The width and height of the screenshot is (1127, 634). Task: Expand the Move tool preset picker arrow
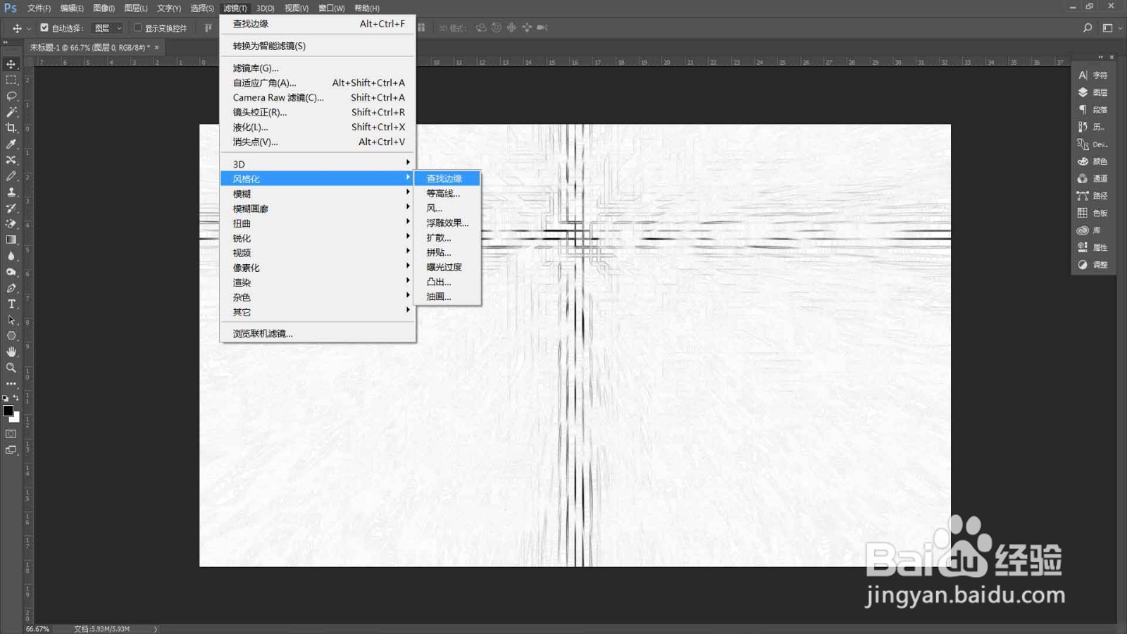tap(29, 29)
